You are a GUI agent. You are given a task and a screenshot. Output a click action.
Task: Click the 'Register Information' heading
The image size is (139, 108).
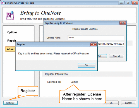pyautogui.click(x=56, y=74)
